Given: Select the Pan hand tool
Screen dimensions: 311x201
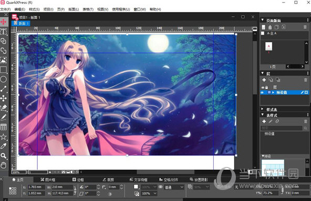Looking at the screenshot, I should tap(4, 165).
